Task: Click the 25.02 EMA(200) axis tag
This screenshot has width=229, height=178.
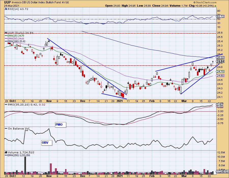Action: coord(220,58)
